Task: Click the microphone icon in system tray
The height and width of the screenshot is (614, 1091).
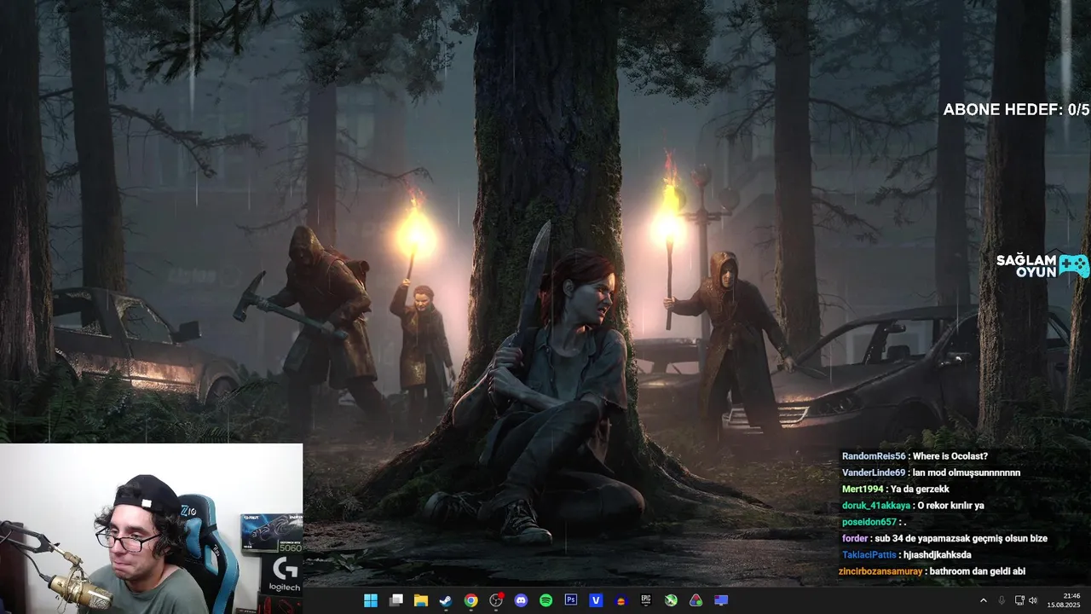Action: pyautogui.click(x=1002, y=600)
